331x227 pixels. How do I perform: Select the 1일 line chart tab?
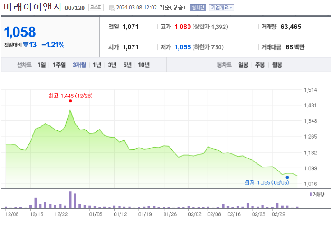(41, 65)
